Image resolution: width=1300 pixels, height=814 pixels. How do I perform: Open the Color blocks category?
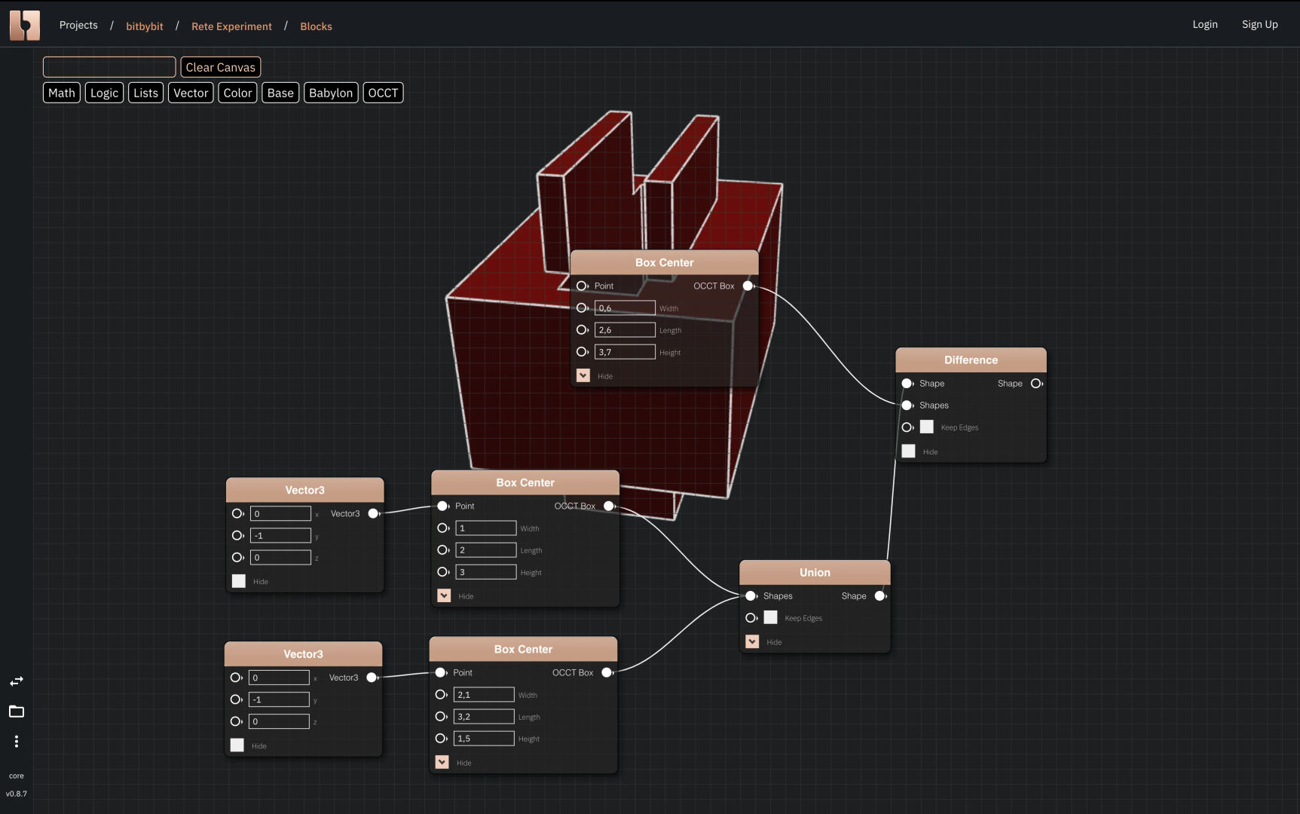pyautogui.click(x=238, y=93)
